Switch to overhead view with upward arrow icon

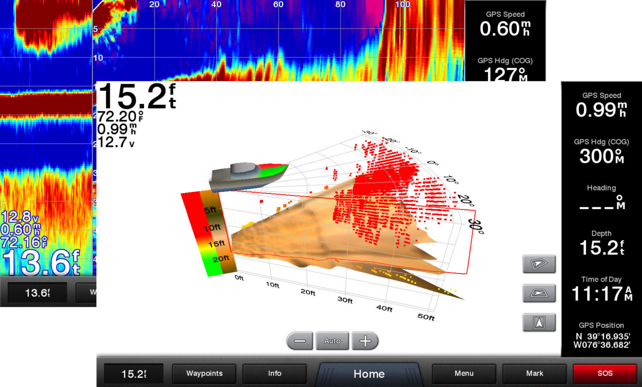tap(539, 323)
